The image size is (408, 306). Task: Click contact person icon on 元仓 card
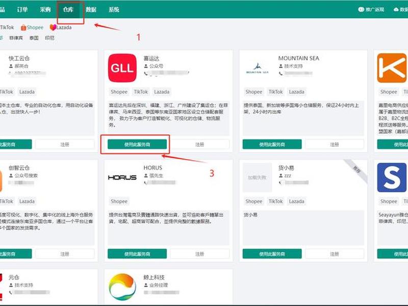click(x=11, y=285)
